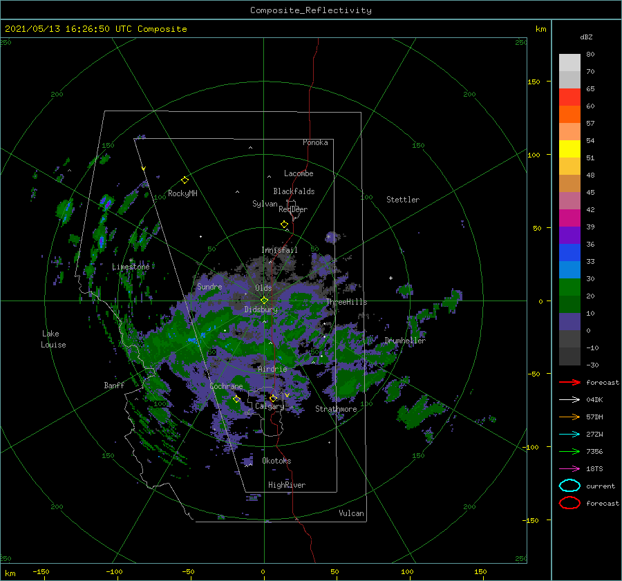Select the 20 dBZ green color swatch
Screen dimensions: 622x581
coord(569,287)
